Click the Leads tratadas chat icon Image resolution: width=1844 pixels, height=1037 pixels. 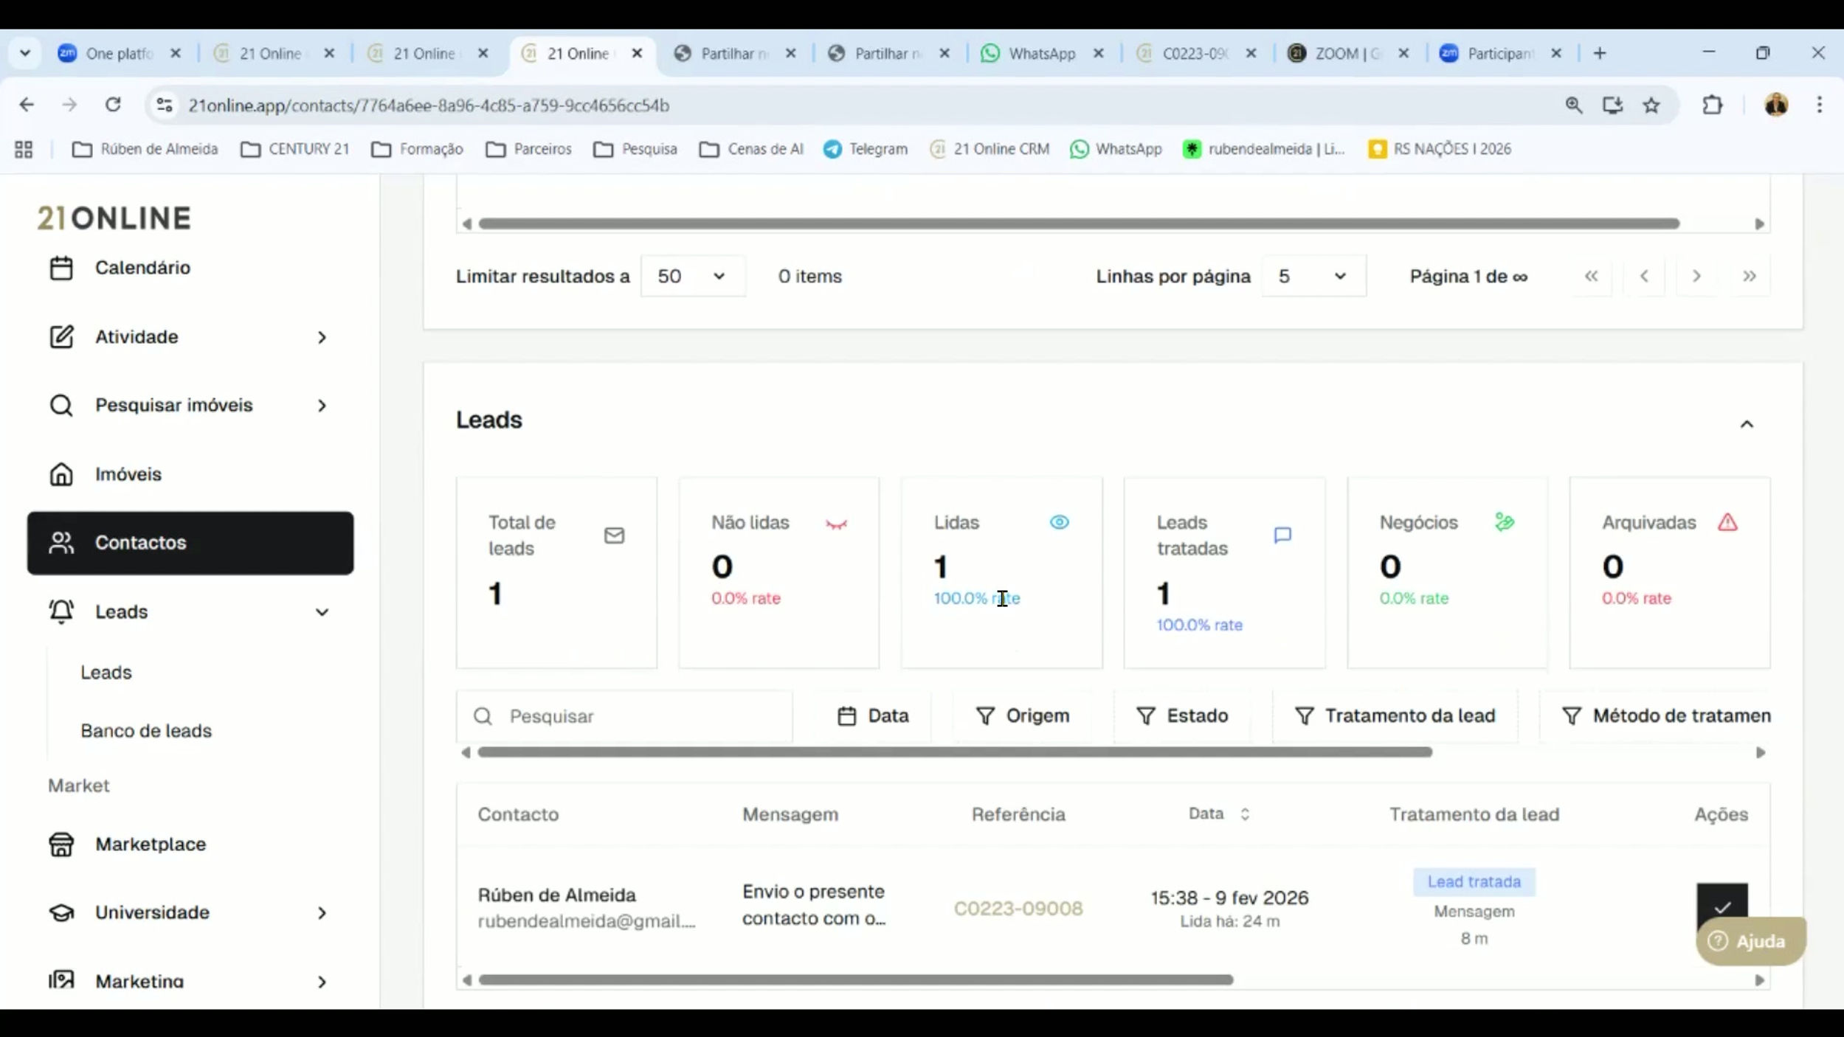pos(1282,535)
